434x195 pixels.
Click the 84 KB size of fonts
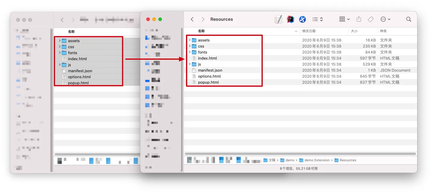(x=370, y=52)
